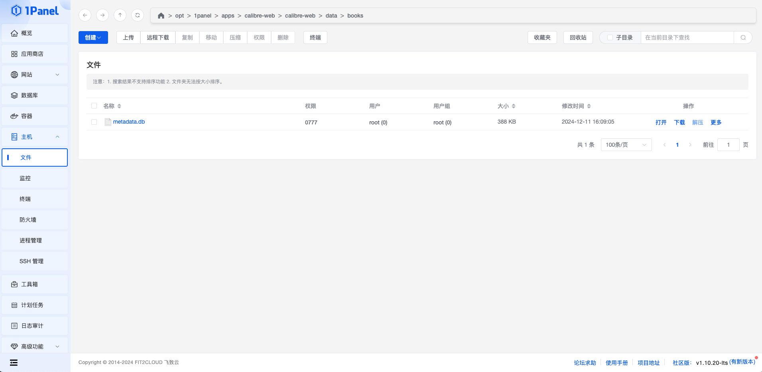Click the back navigation arrow icon

click(85, 15)
